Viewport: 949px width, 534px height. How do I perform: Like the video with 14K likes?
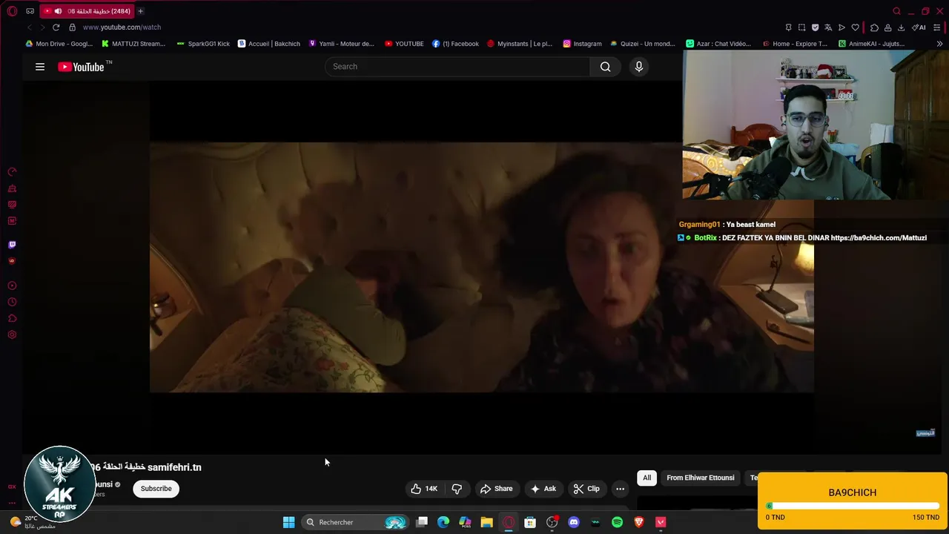[x=424, y=489]
